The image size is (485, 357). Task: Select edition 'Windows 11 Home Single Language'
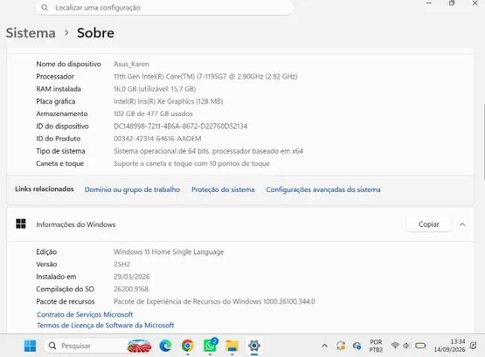pos(169,252)
